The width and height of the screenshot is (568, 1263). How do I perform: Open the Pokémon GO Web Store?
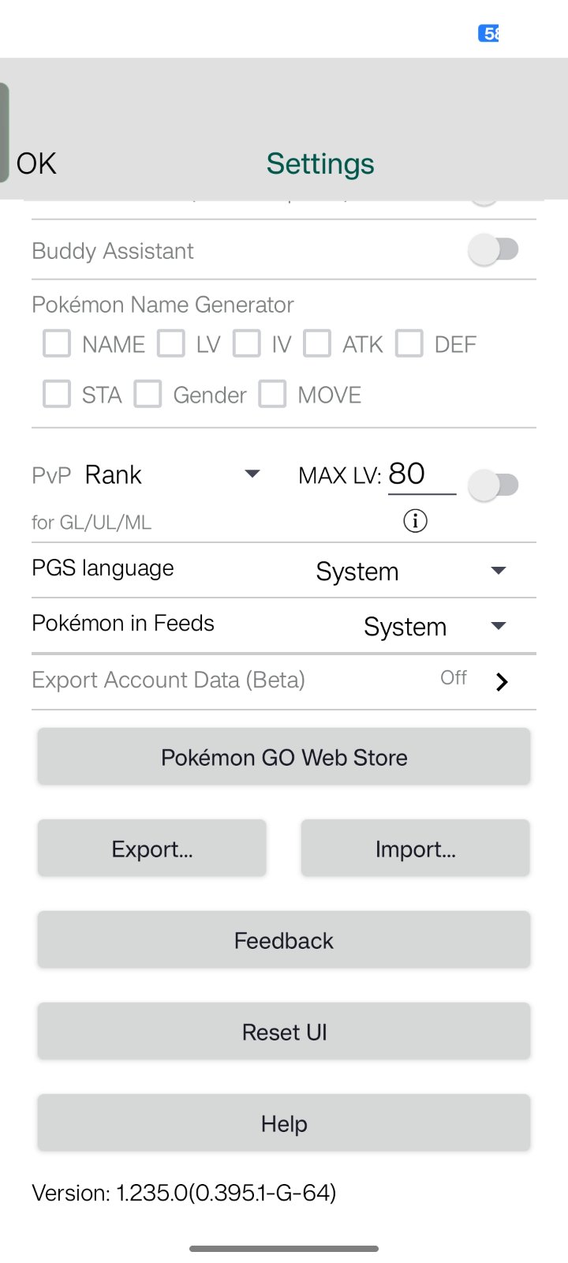[284, 757]
